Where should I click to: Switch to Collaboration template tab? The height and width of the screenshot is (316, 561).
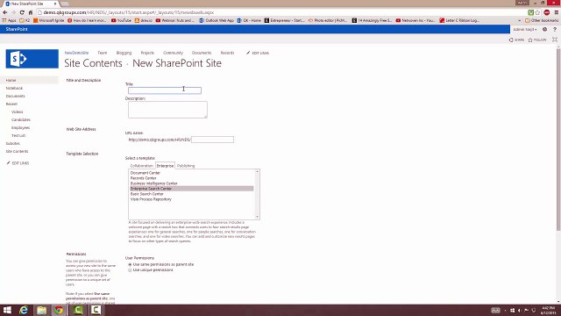[x=142, y=166]
